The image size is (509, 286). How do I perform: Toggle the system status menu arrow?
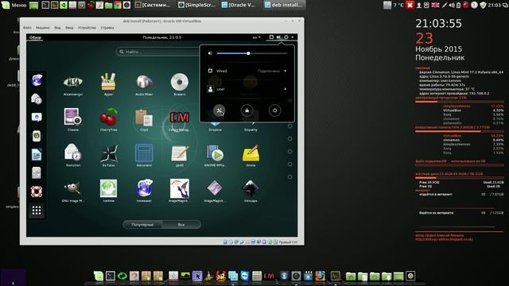click(293, 37)
